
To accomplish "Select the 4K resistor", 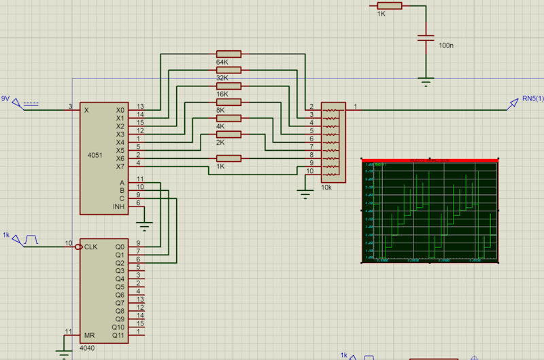I will click(x=228, y=118).
